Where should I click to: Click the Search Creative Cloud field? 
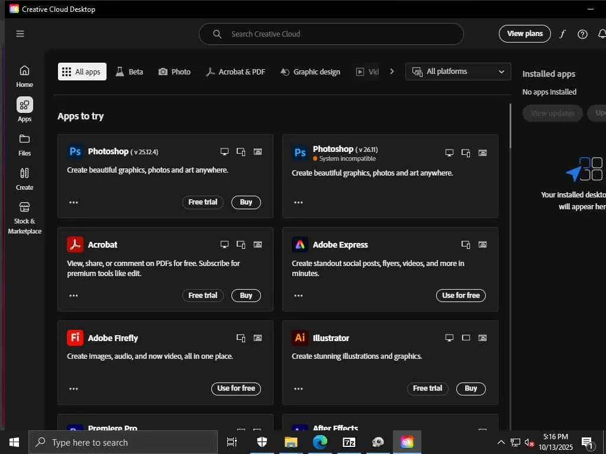coord(331,34)
